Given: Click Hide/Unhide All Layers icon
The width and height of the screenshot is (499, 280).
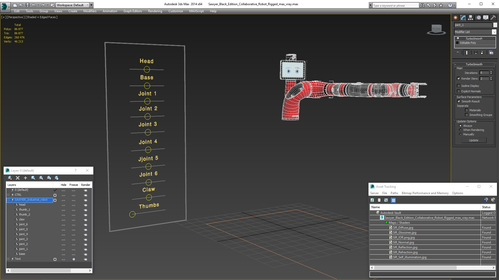Looking at the screenshot, I should point(49,178).
